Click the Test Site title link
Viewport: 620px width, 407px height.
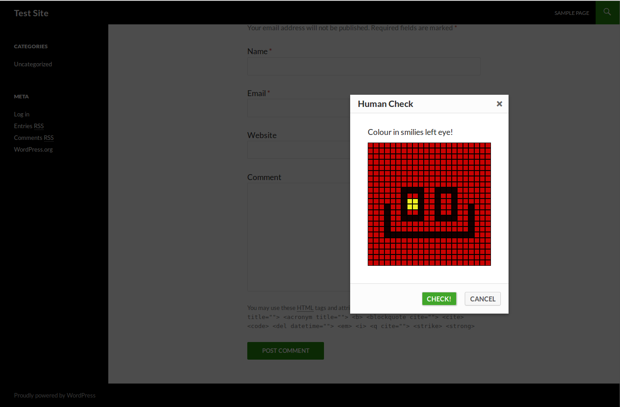pyautogui.click(x=31, y=13)
